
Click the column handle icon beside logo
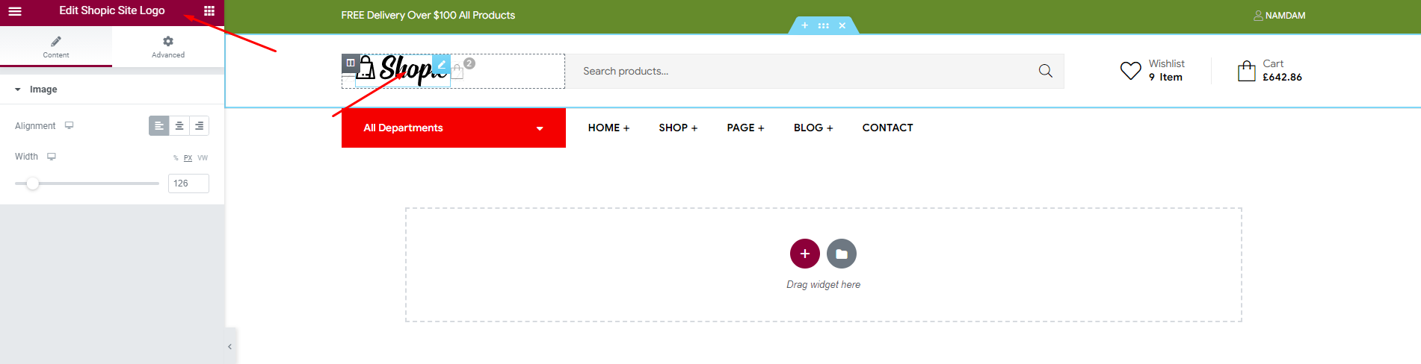coord(350,63)
